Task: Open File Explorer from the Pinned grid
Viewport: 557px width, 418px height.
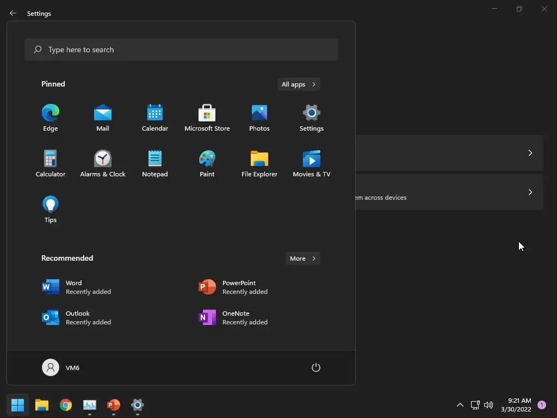Action: (259, 164)
